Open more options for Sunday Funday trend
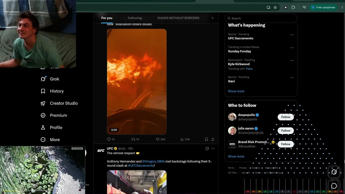 pyautogui.click(x=292, y=48)
